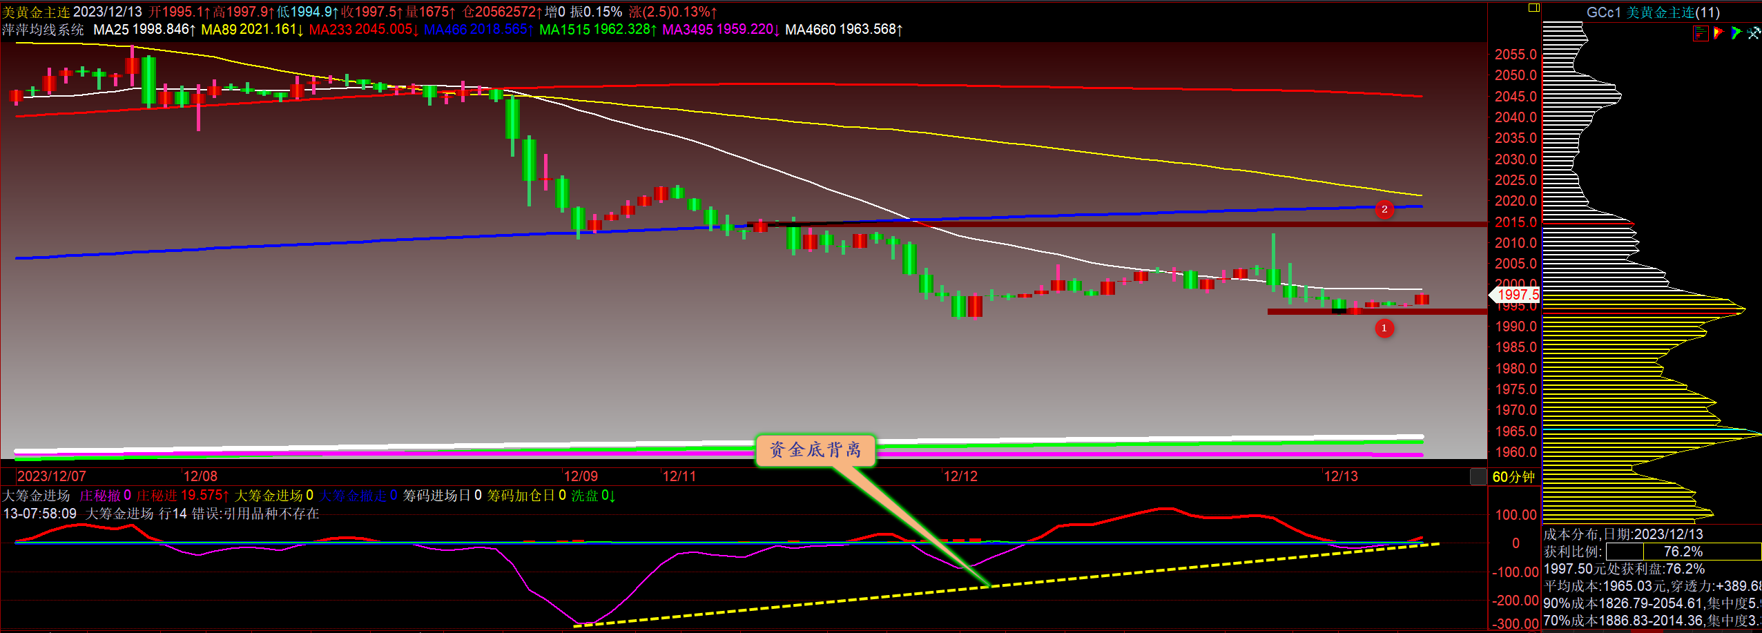Click the amplitude 振0.15% reading
This screenshot has height=633, width=1762.
[x=596, y=12]
